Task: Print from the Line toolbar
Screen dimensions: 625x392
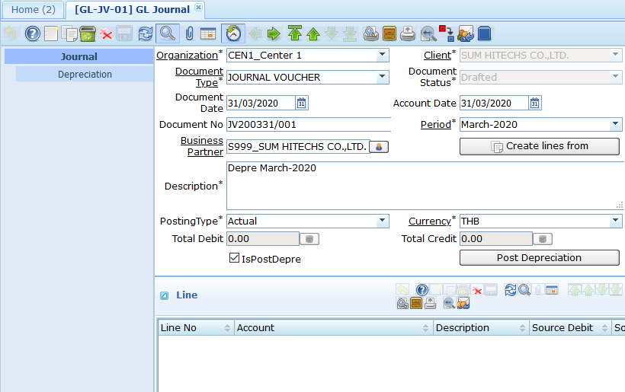Action: click(x=430, y=303)
